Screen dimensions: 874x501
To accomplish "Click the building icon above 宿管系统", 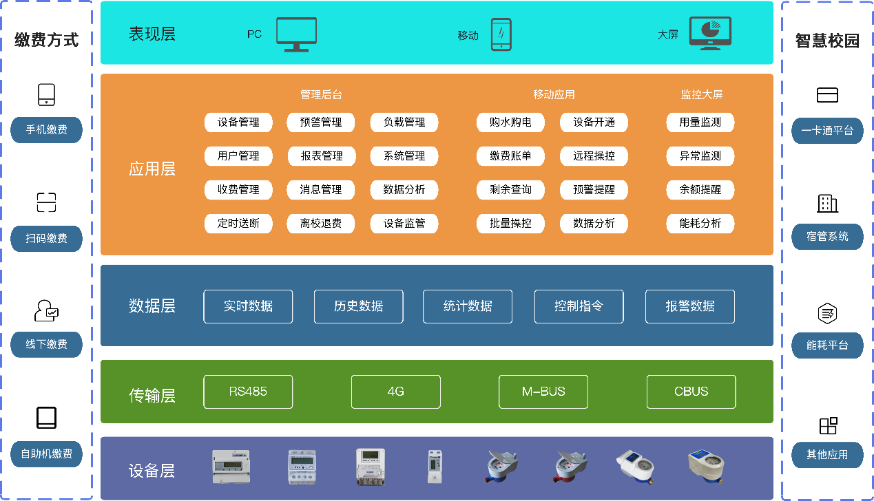I will (x=827, y=203).
